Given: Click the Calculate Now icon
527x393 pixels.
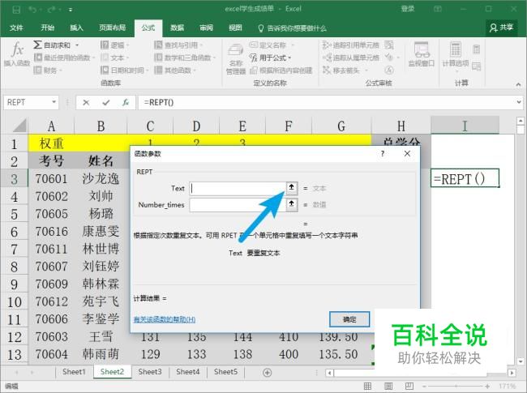Looking at the screenshot, I should pyautogui.click(x=476, y=49).
